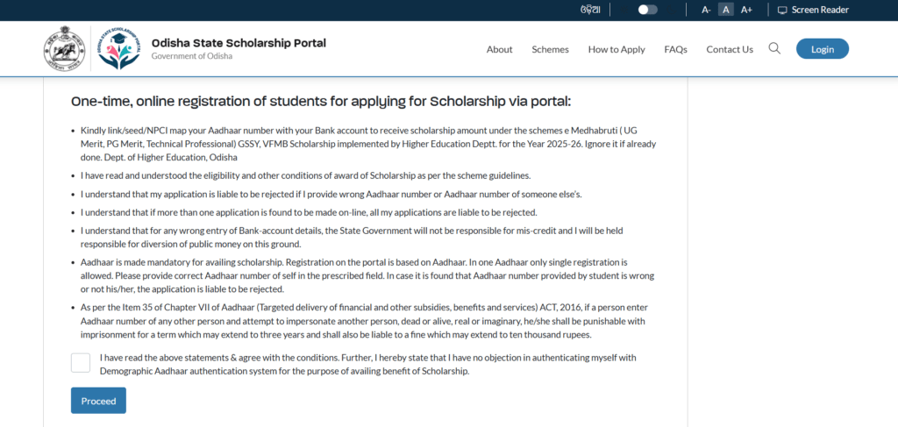This screenshot has width=898, height=427.
Task: Toggle the dark mode switch
Action: pos(647,10)
